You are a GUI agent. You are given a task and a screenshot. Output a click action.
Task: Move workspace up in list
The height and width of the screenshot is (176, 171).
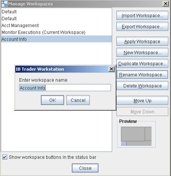click(142, 100)
